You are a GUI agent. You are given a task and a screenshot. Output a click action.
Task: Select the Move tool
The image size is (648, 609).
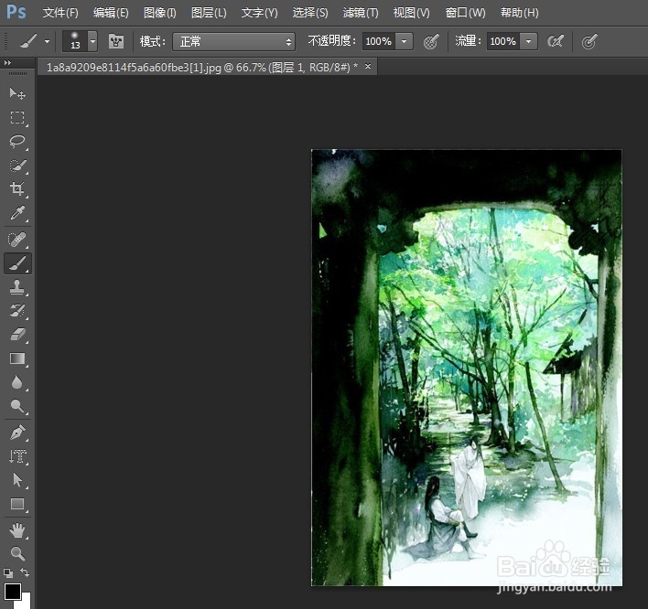coord(17,93)
